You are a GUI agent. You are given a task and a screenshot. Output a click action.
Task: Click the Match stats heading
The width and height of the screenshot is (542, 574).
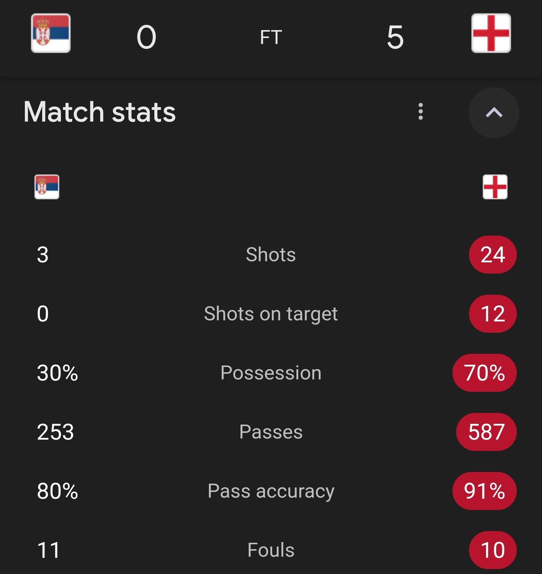click(100, 112)
